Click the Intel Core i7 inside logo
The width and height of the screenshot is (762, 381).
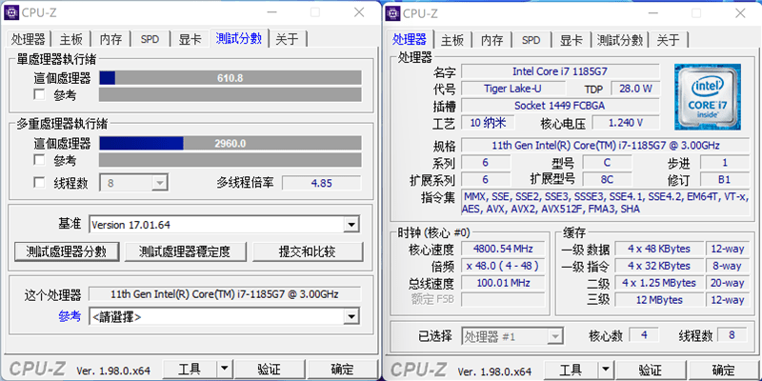pyautogui.click(x=708, y=97)
